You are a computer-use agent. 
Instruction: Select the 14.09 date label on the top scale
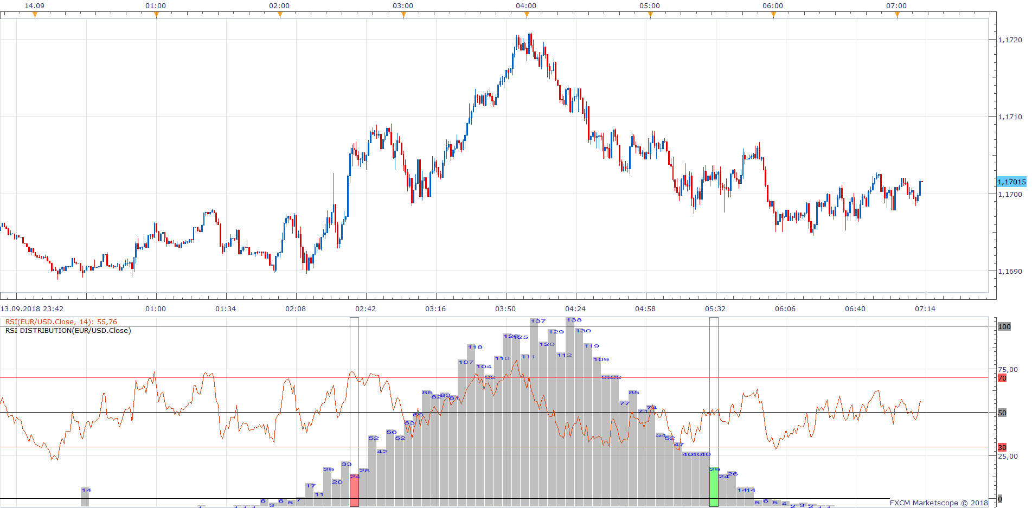point(35,5)
